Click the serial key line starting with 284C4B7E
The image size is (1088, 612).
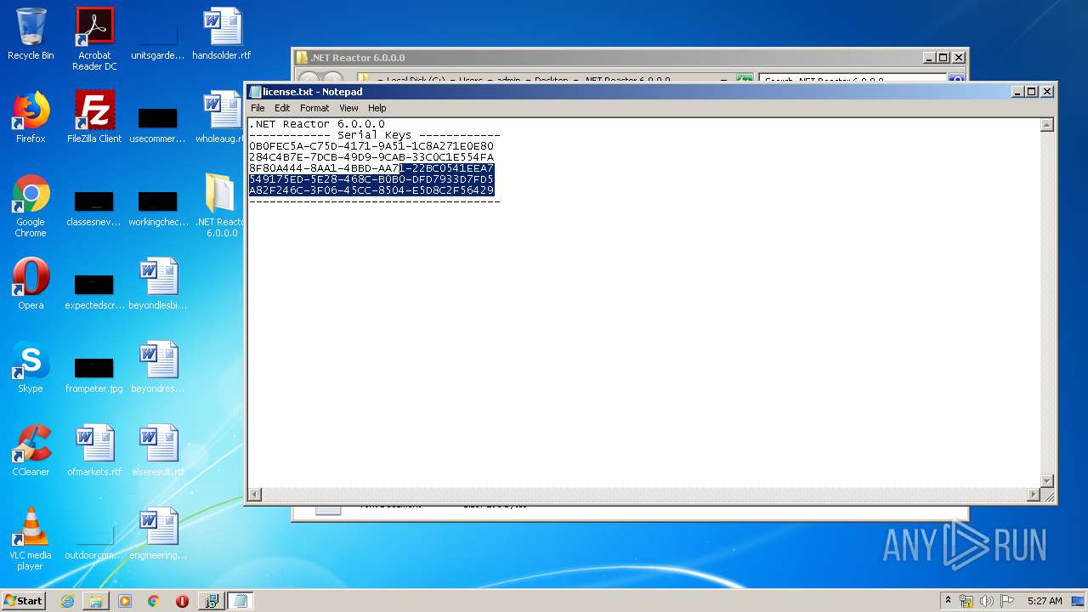(x=371, y=157)
